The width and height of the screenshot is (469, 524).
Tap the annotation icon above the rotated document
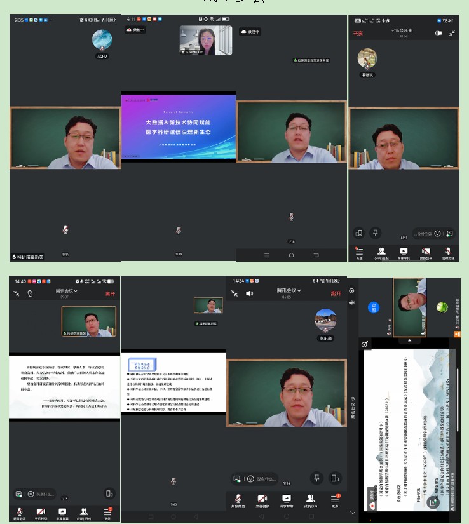pos(365,344)
